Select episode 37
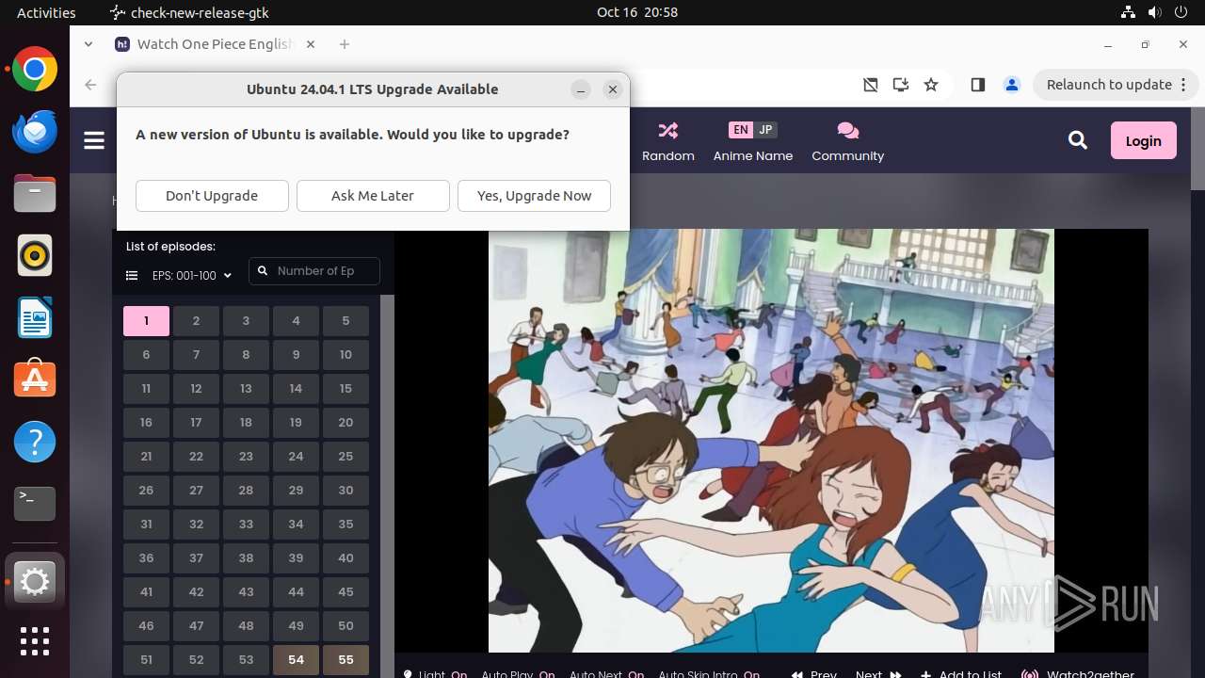This screenshot has width=1205, height=678. 196,558
